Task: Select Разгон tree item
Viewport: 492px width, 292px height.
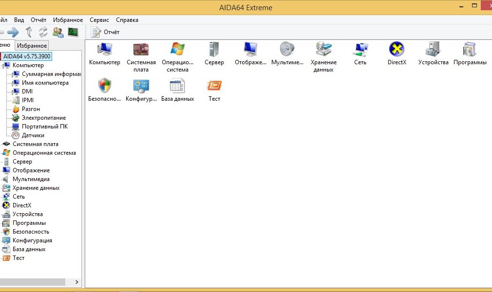Action: point(31,109)
